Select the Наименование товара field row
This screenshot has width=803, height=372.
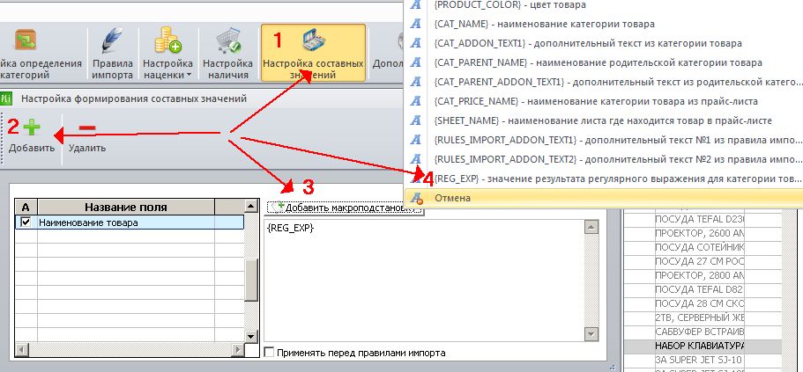coord(130,222)
